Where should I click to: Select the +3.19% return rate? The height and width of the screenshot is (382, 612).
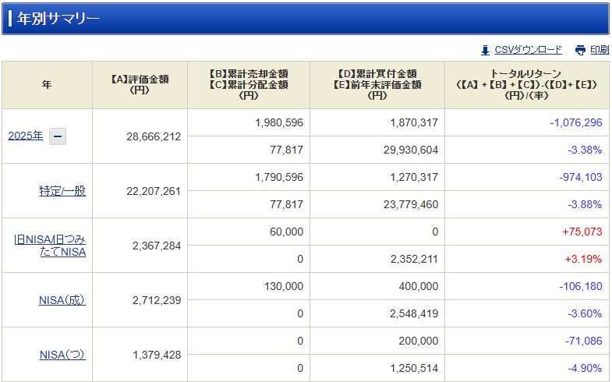tap(583, 259)
